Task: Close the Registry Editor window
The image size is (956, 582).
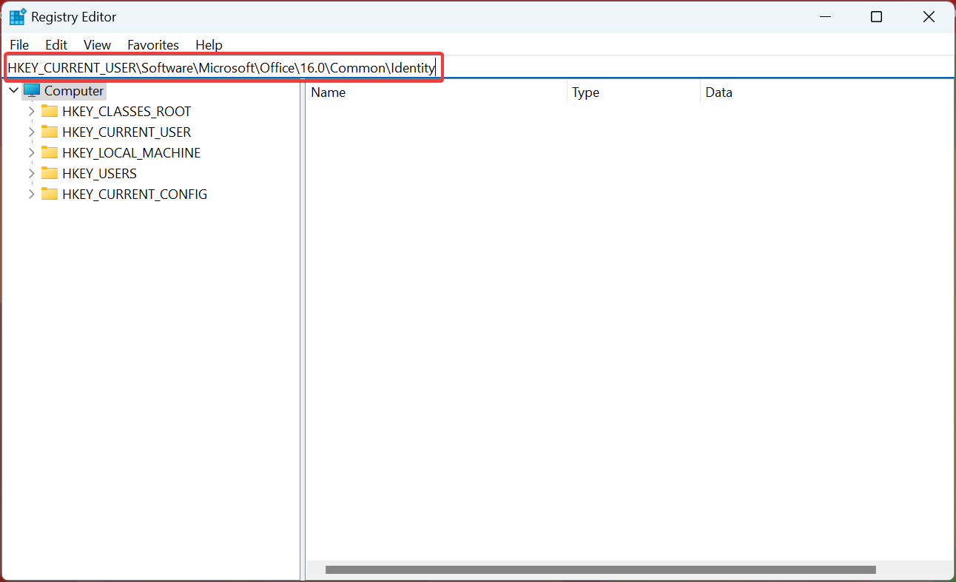Action: click(x=929, y=17)
